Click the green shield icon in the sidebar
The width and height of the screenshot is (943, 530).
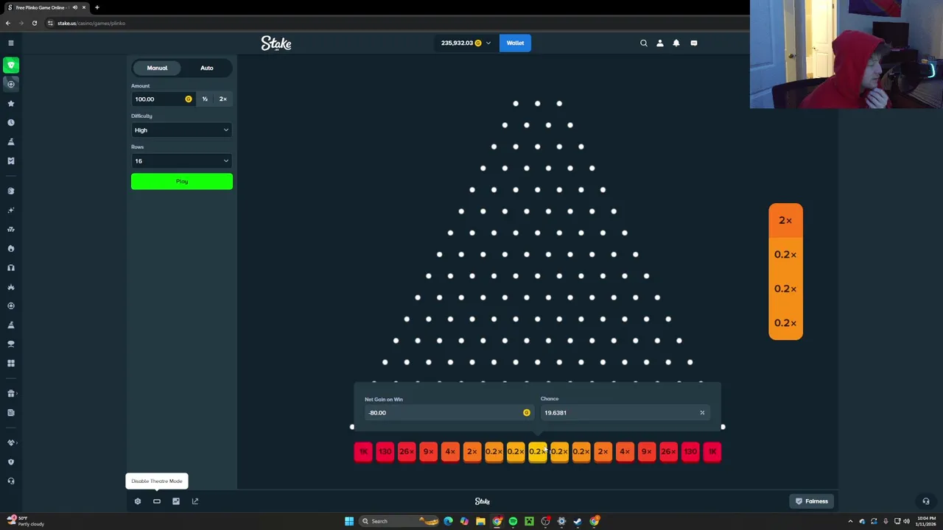[11, 66]
